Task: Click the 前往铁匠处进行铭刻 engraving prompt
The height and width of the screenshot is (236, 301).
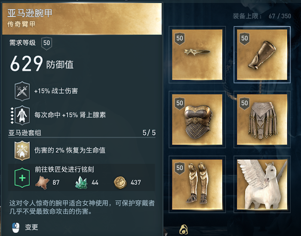Action: (x=64, y=169)
